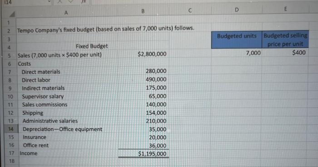Select the Office rent label

(36, 145)
